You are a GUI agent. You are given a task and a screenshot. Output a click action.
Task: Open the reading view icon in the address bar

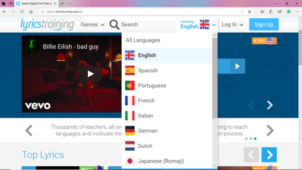pyautogui.click(x=242, y=11)
